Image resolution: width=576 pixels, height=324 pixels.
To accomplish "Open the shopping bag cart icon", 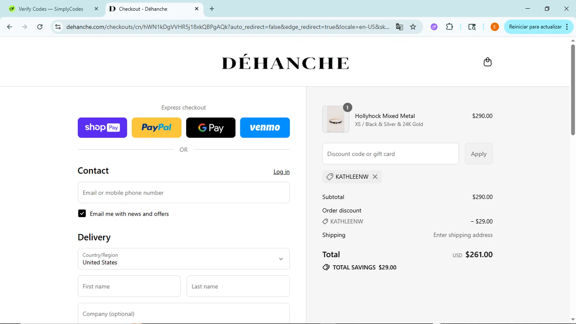I will [x=487, y=62].
